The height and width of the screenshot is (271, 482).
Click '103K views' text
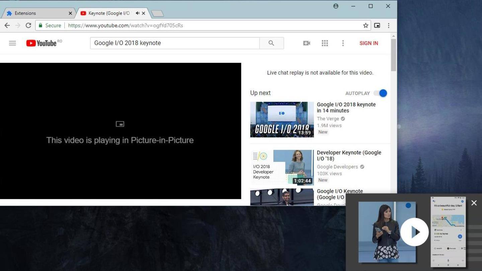click(329, 173)
